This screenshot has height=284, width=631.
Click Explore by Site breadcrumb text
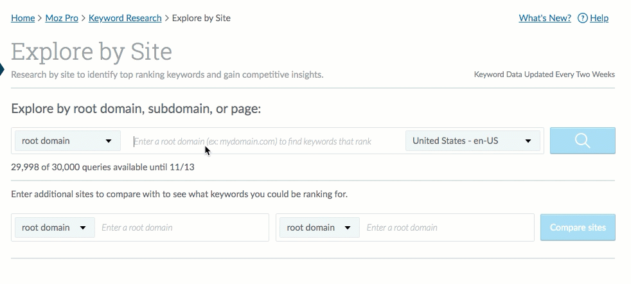[x=201, y=18]
